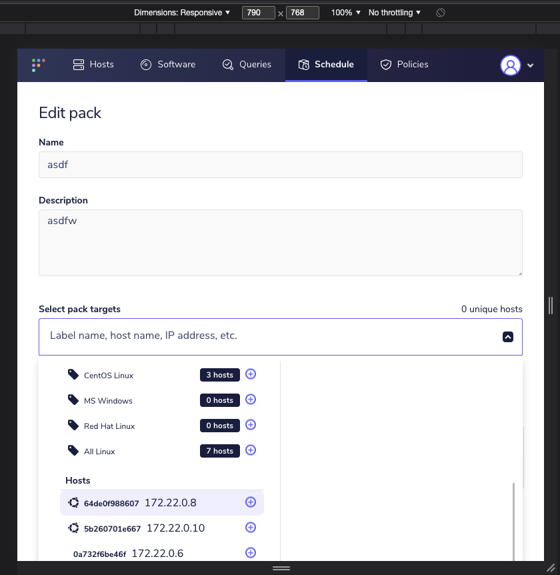
Task: Click the 3 hosts badge
Action: (220, 375)
